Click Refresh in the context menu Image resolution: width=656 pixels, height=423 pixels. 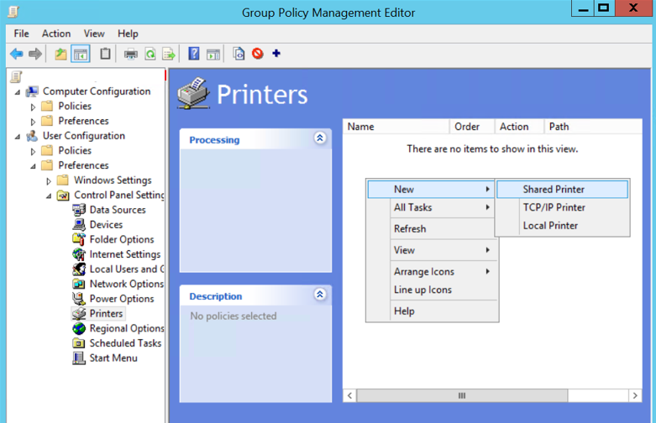pos(410,228)
